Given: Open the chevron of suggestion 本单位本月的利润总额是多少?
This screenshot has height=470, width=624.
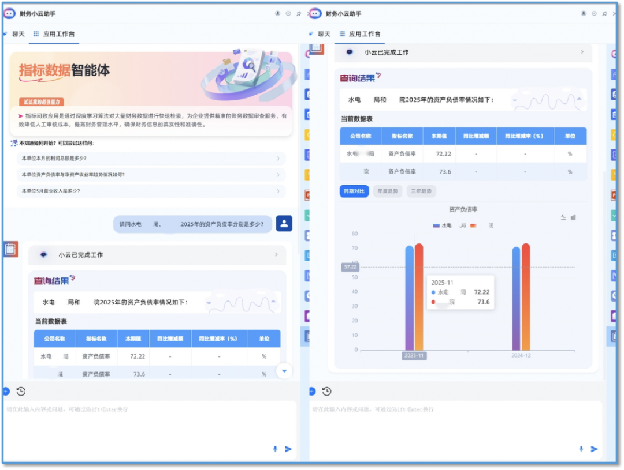Looking at the screenshot, I should (x=278, y=159).
